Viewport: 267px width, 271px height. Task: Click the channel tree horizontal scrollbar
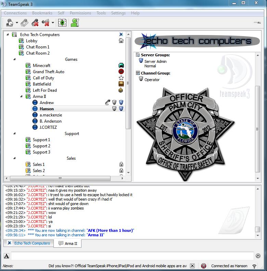pos(60,178)
